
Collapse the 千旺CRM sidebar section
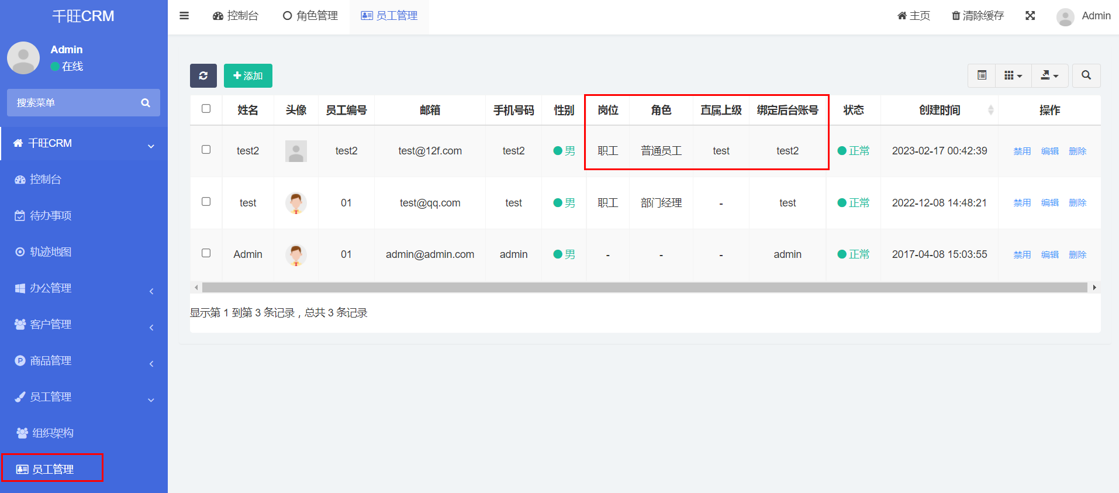coord(84,143)
